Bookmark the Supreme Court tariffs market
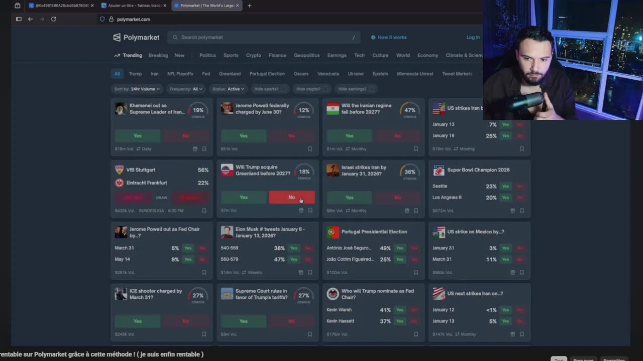Viewport: 643px width, 361px height. pos(310,334)
